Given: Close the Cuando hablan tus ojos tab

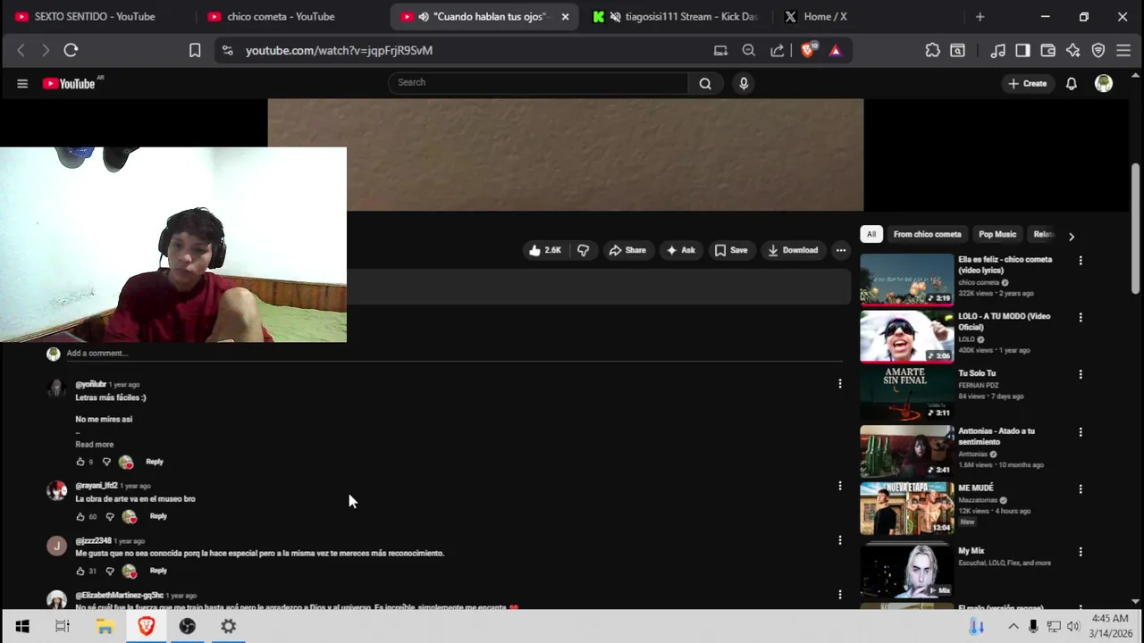Looking at the screenshot, I should click(x=565, y=17).
